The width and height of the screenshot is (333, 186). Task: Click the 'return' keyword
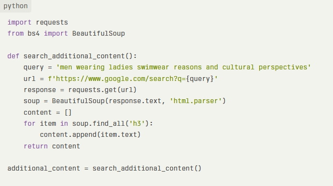pos(36,146)
